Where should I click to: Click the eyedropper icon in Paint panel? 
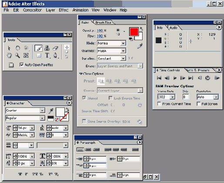[140, 46]
